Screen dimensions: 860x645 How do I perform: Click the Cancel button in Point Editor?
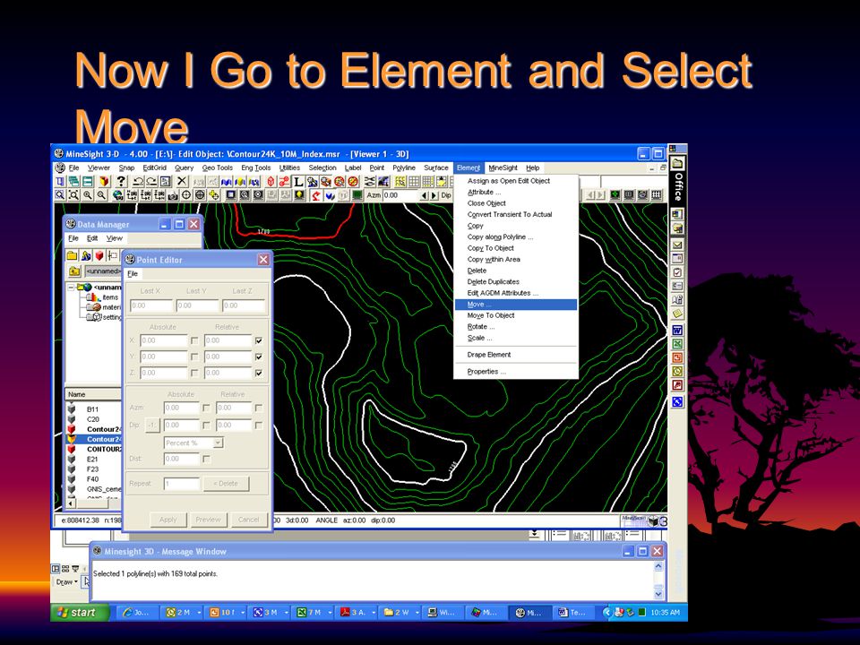(248, 520)
